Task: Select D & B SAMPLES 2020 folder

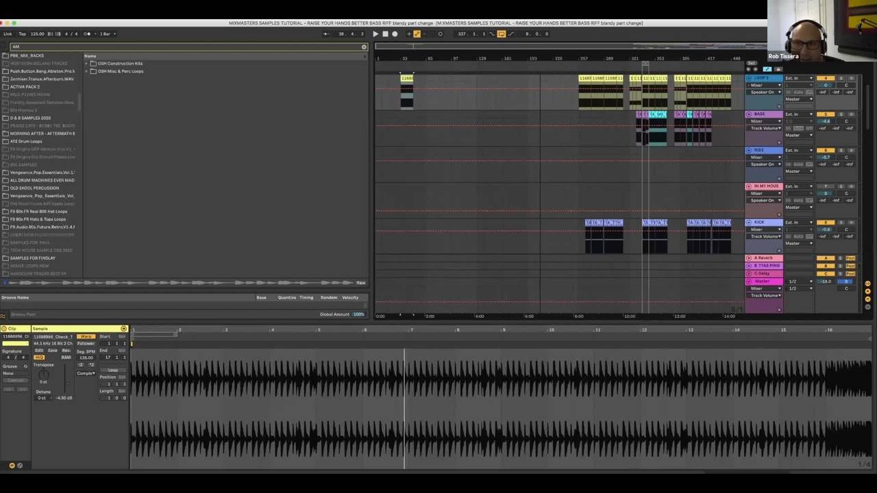Action: click(x=30, y=118)
